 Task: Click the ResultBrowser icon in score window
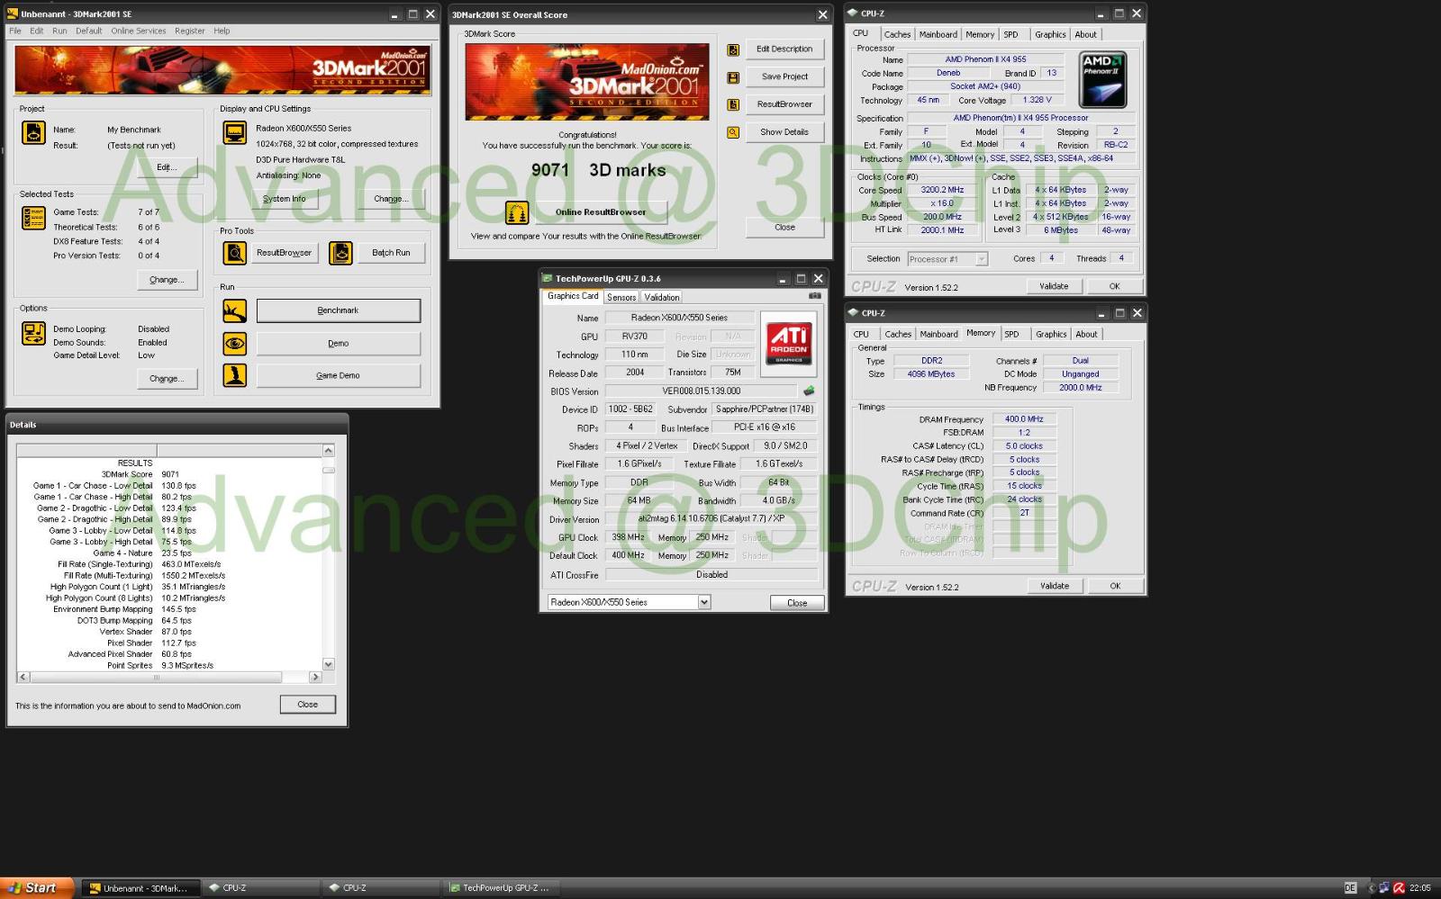click(x=733, y=104)
